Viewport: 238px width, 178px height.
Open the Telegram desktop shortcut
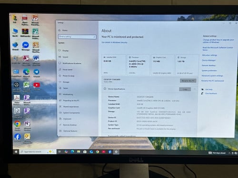[x=37, y=73]
